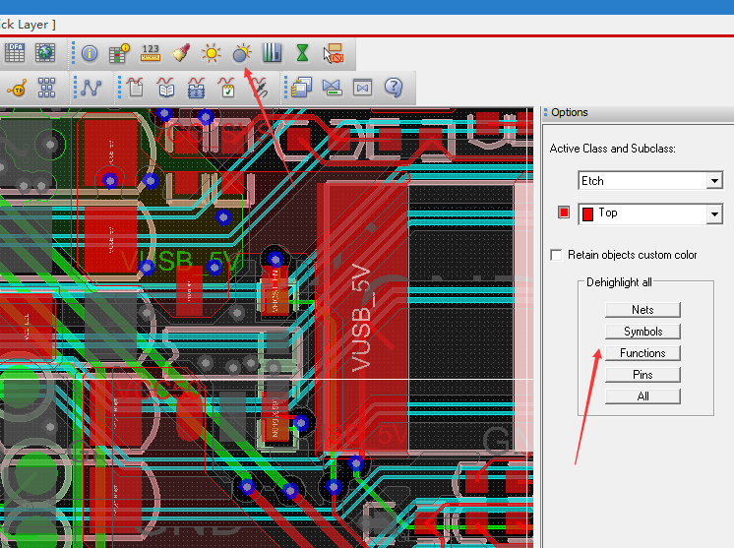Enable Retain objects custom color checkbox
The image size is (734, 548).
coord(558,255)
